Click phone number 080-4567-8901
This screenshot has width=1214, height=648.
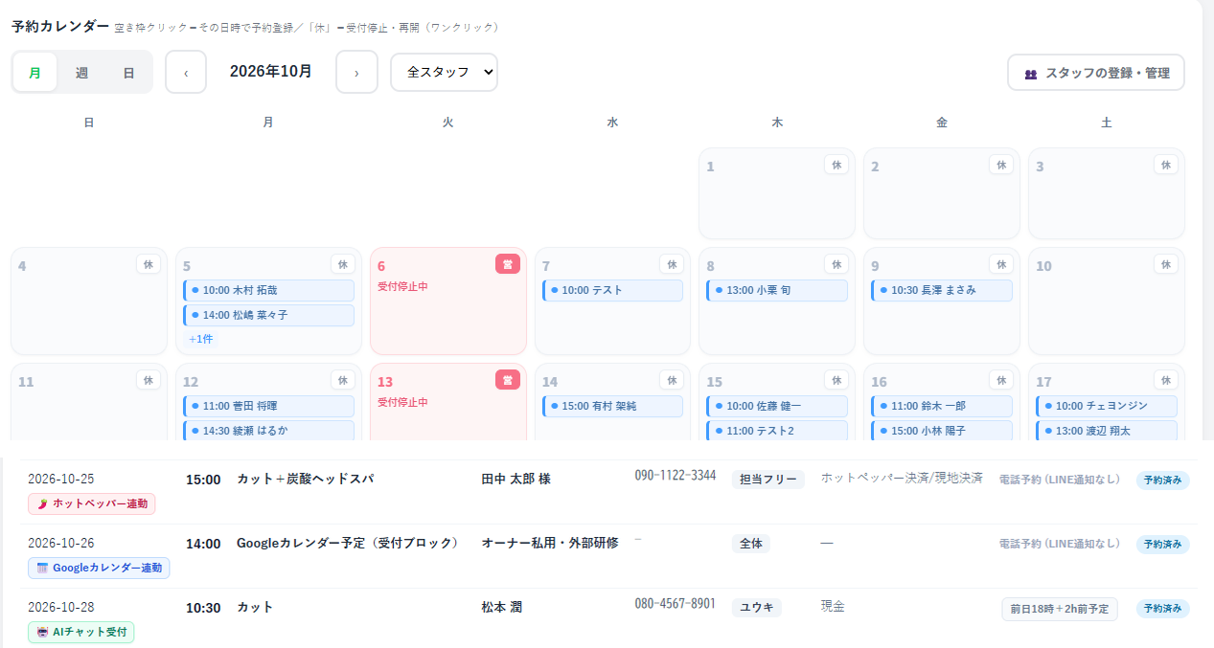coord(675,604)
